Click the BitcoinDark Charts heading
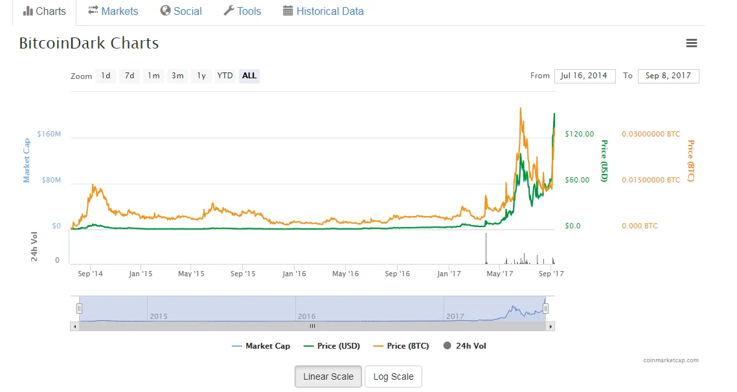 click(89, 43)
